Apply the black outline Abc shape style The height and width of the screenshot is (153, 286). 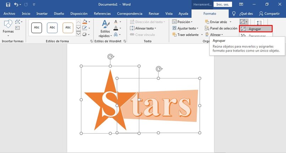37,28
